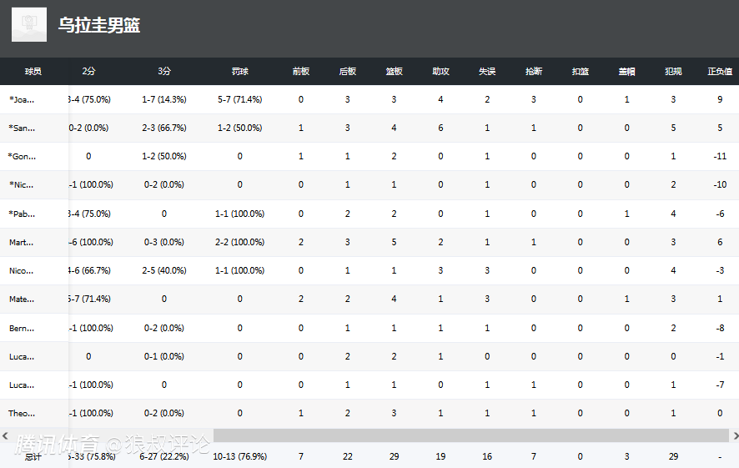Click the 罚球 column header
This screenshot has width=739, height=468.
tap(240, 71)
